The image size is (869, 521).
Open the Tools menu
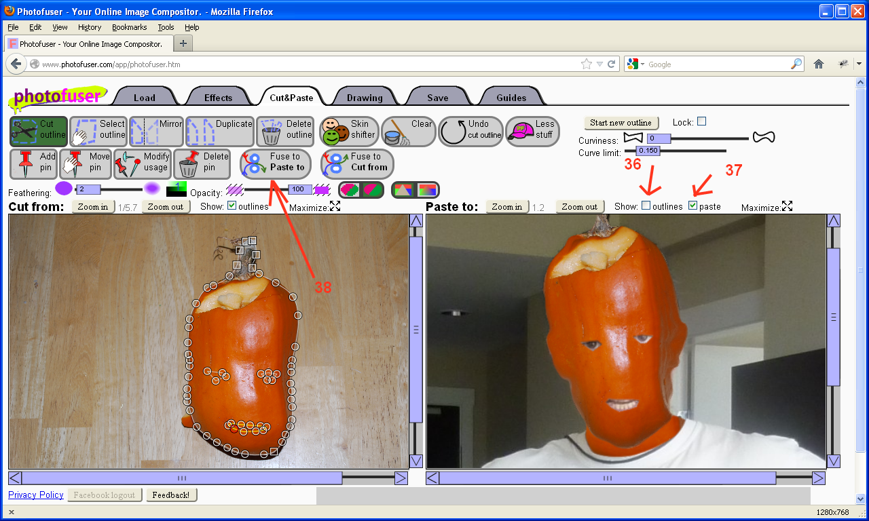click(x=166, y=27)
